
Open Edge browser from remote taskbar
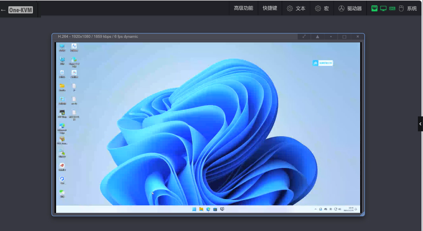208,209
